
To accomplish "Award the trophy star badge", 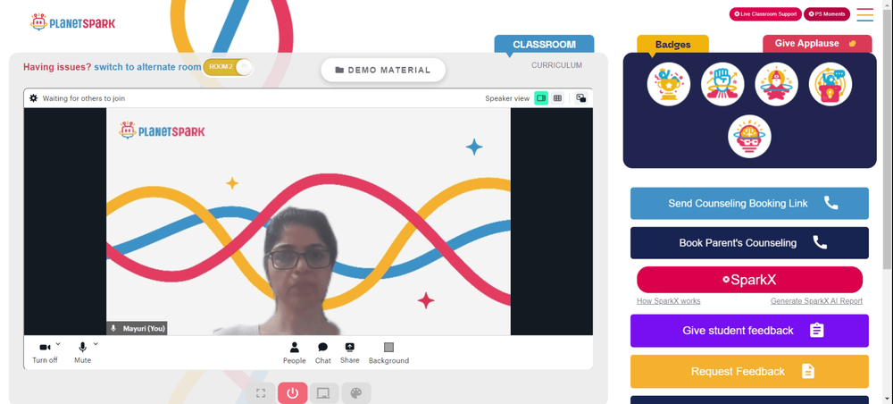I will click(669, 84).
